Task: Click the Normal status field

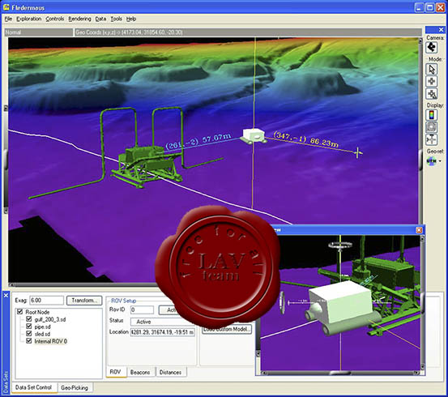Action: coord(39,32)
